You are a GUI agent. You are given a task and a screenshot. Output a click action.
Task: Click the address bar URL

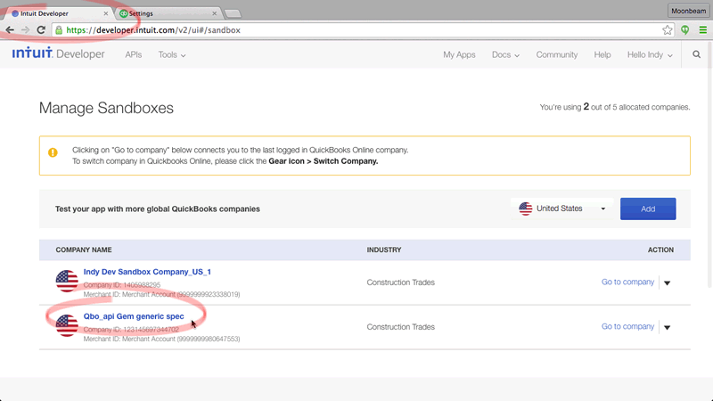(x=153, y=30)
